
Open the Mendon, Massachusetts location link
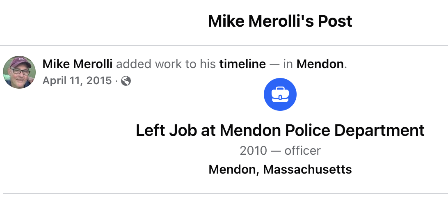pos(280,170)
